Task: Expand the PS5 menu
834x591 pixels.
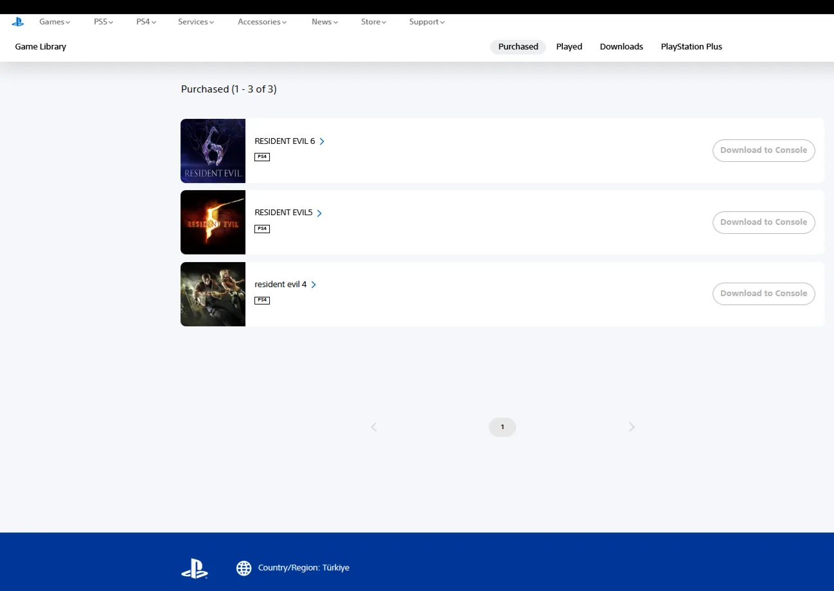Action: 103,22
